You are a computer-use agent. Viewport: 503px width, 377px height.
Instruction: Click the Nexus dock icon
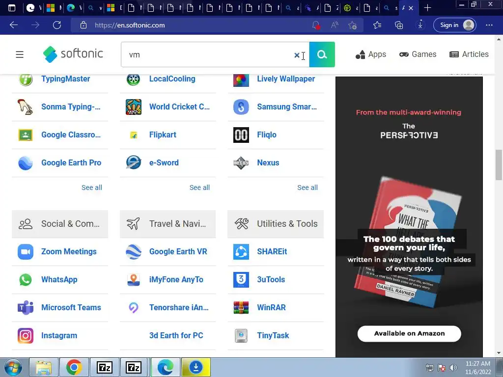click(241, 163)
